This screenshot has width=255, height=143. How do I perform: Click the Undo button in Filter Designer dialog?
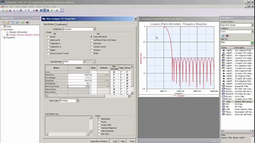[x=115, y=141]
